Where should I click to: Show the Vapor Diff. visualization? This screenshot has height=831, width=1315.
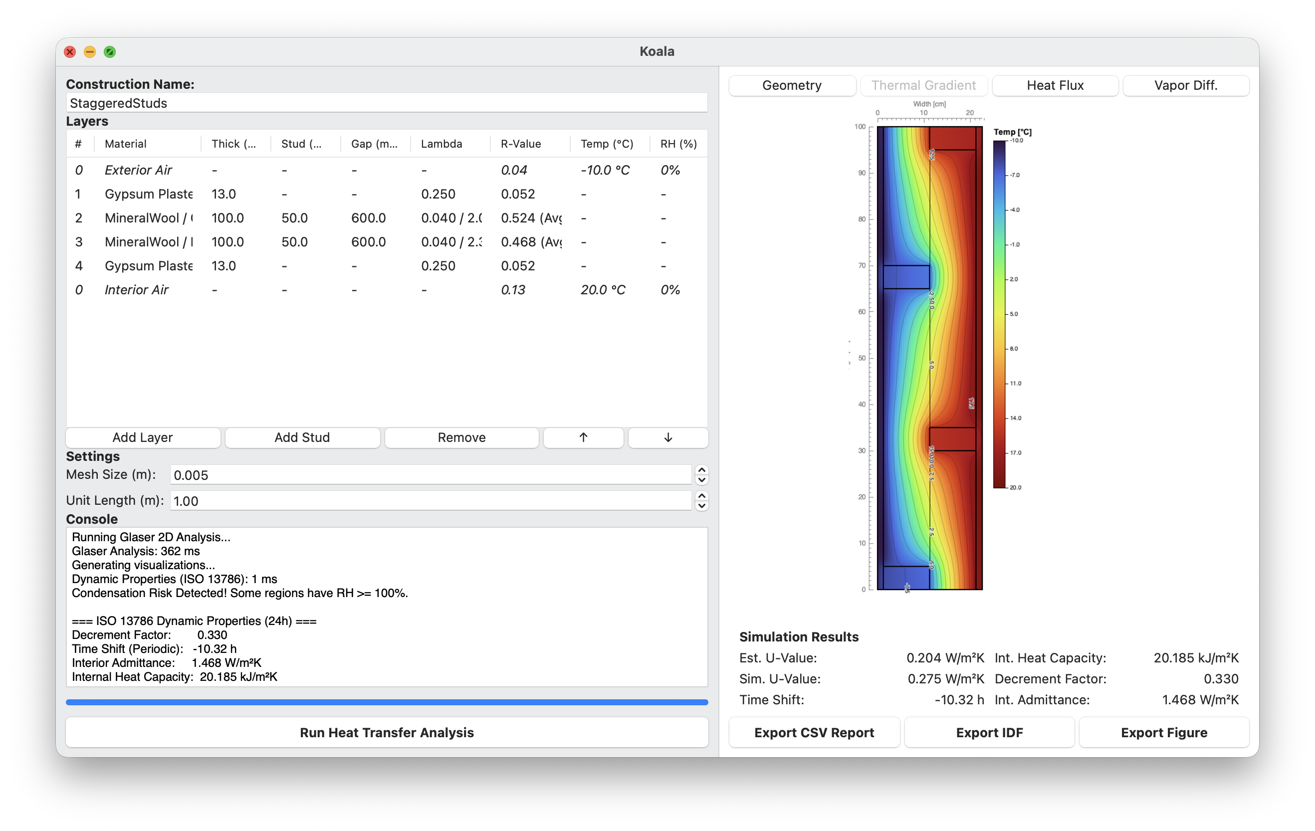tap(1186, 85)
